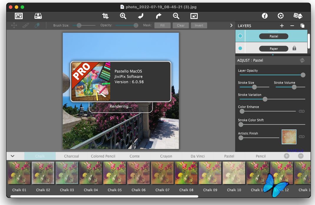Apply the Chalk 02 preset
315x205 pixels.
tap(43, 173)
